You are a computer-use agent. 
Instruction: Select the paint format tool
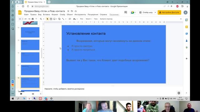click(36, 19)
